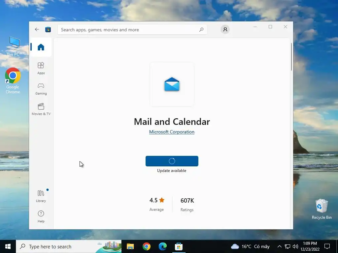This screenshot has width=338, height=253.
Task: Click the Mail and Calendar title text
Action: tap(172, 122)
